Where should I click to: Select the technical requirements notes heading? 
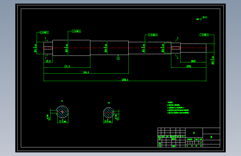pyautogui.click(x=170, y=102)
